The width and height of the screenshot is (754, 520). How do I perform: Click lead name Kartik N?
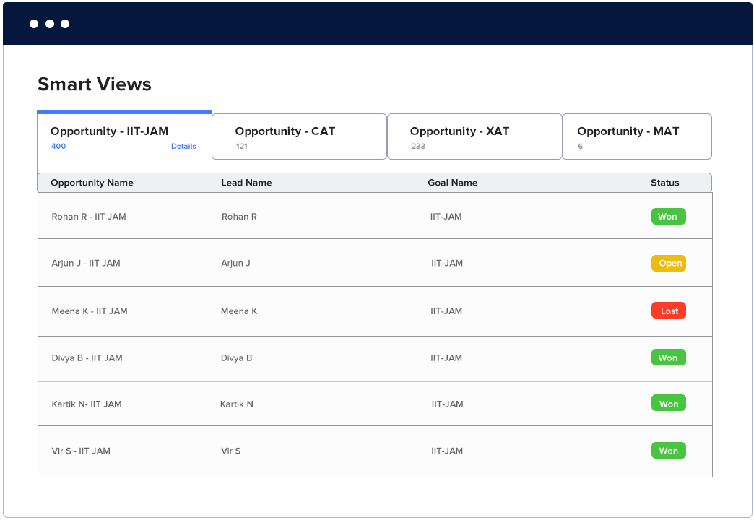237,404
